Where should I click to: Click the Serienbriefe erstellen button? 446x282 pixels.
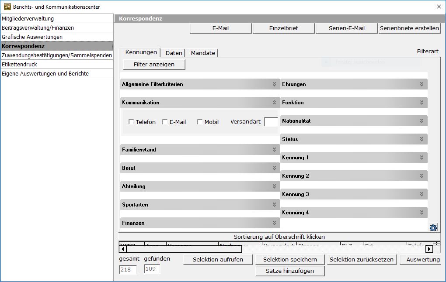(x=409, y=28)
